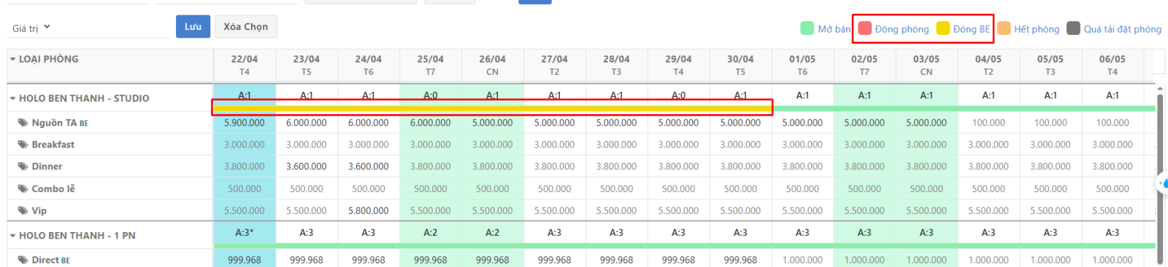1168x267 pixels.
Task: Click the yellow Đóng BE legend swatch
Action: pos(943,28)
